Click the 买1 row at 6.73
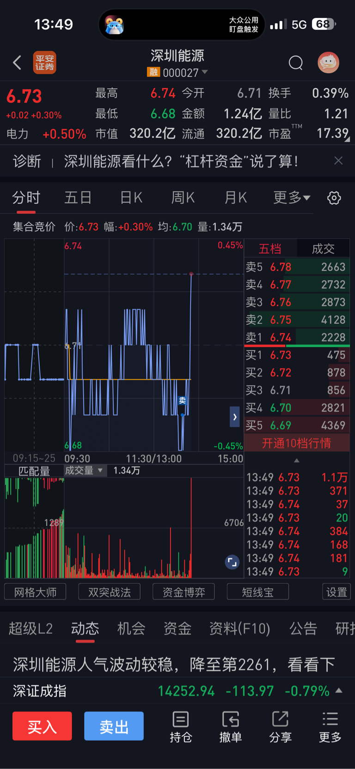 [297, 355]
